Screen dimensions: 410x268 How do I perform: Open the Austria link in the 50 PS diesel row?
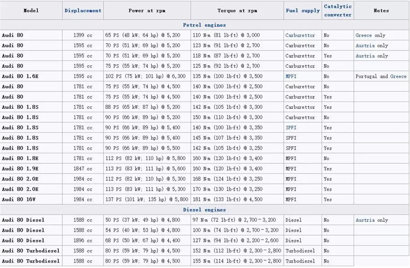tap(365, 220)
